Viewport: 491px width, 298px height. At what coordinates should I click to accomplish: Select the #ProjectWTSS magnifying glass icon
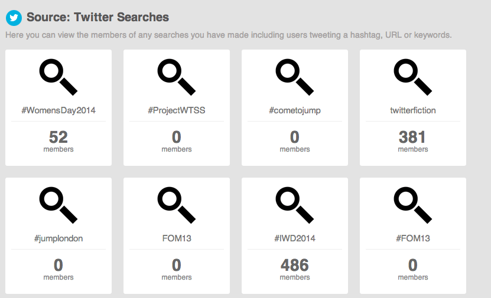177,77
